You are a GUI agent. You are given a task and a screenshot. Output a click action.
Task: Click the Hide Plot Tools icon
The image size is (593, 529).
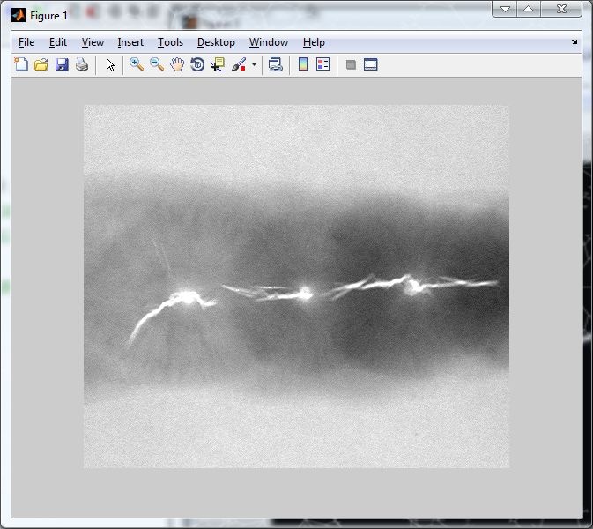click(x=351, y=64)
